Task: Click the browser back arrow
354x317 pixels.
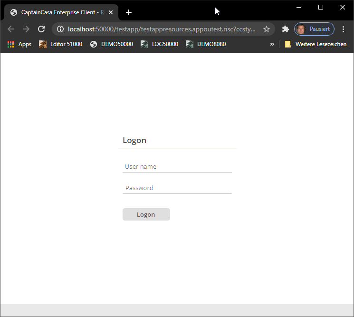Action: click(11, 29)
